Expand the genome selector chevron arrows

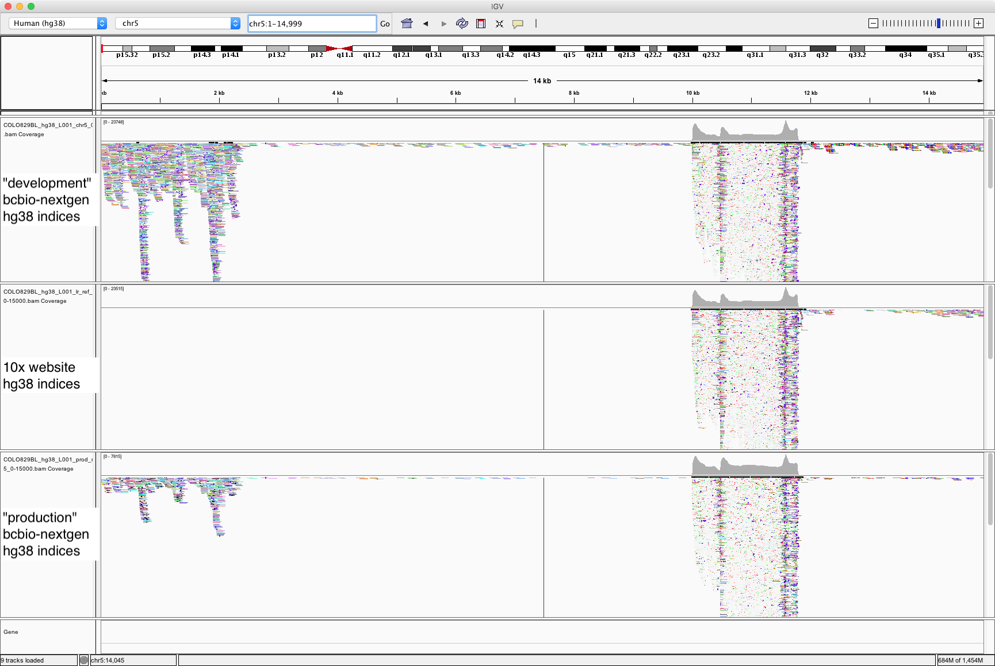(102, 24)
